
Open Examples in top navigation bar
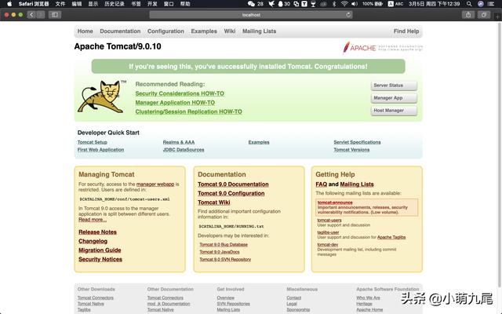(x=204, y=31)
